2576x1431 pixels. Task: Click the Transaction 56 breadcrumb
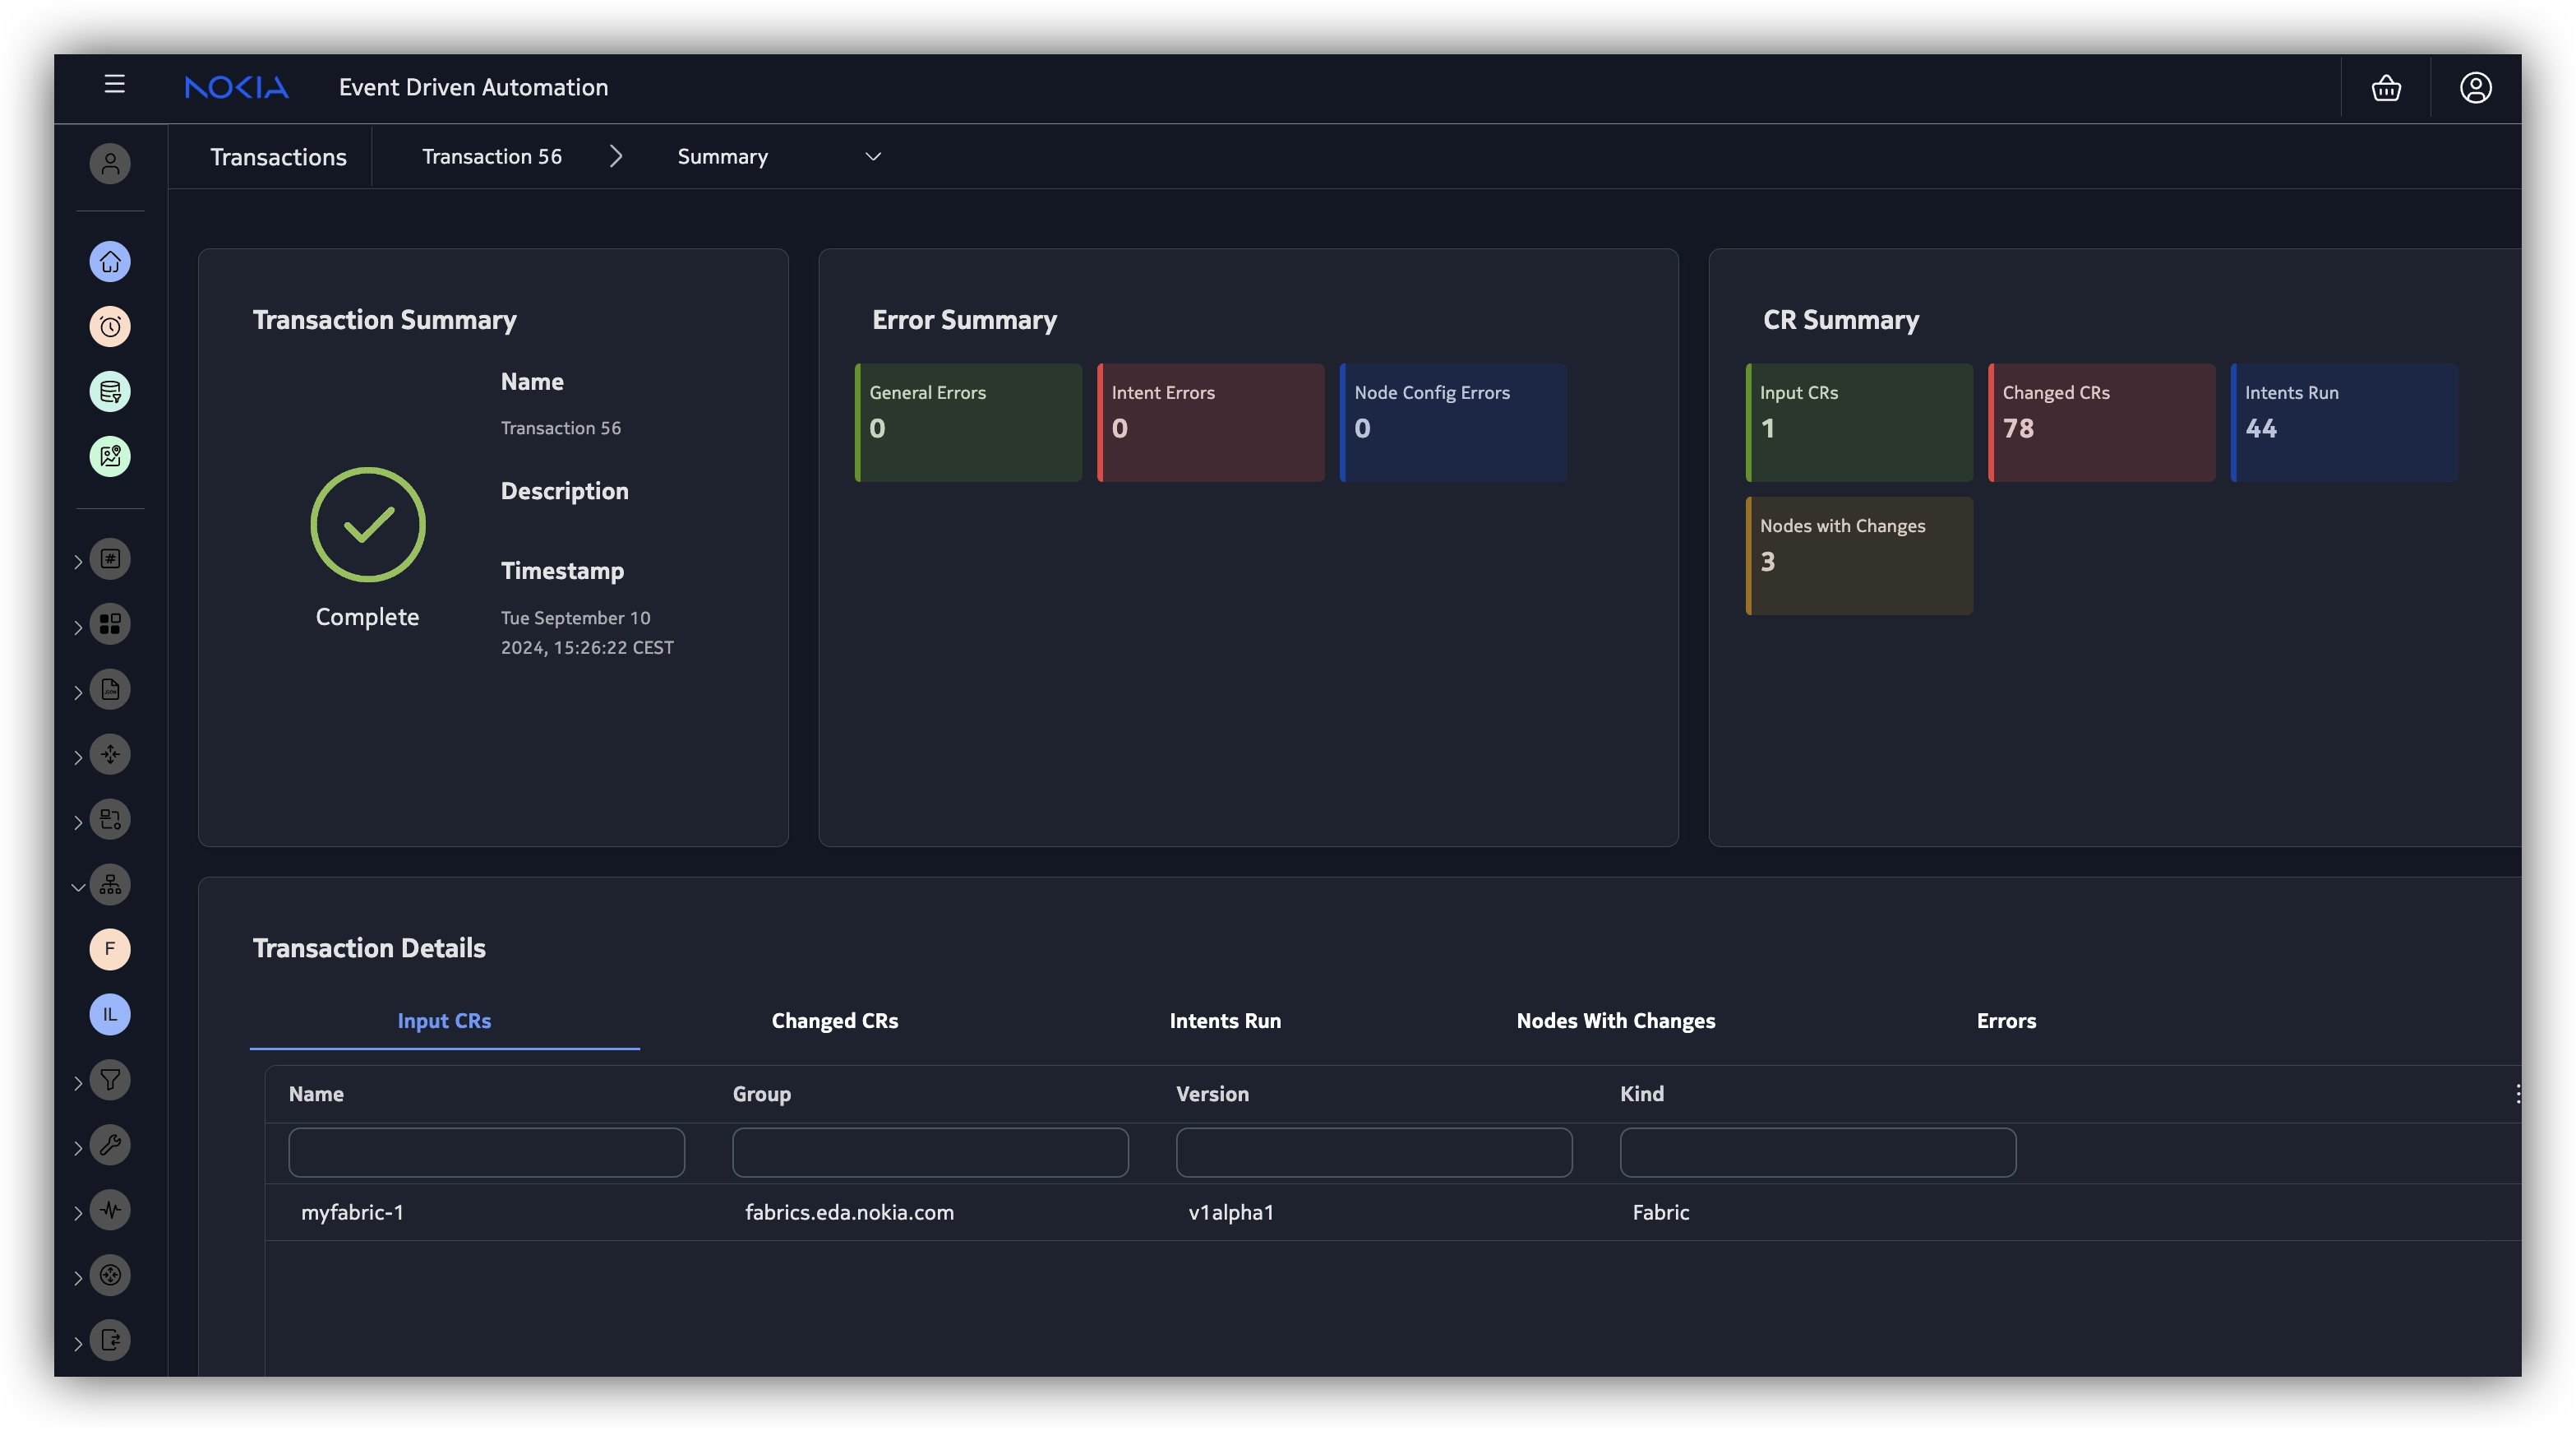pyautogui.click(x=491, y=157)
